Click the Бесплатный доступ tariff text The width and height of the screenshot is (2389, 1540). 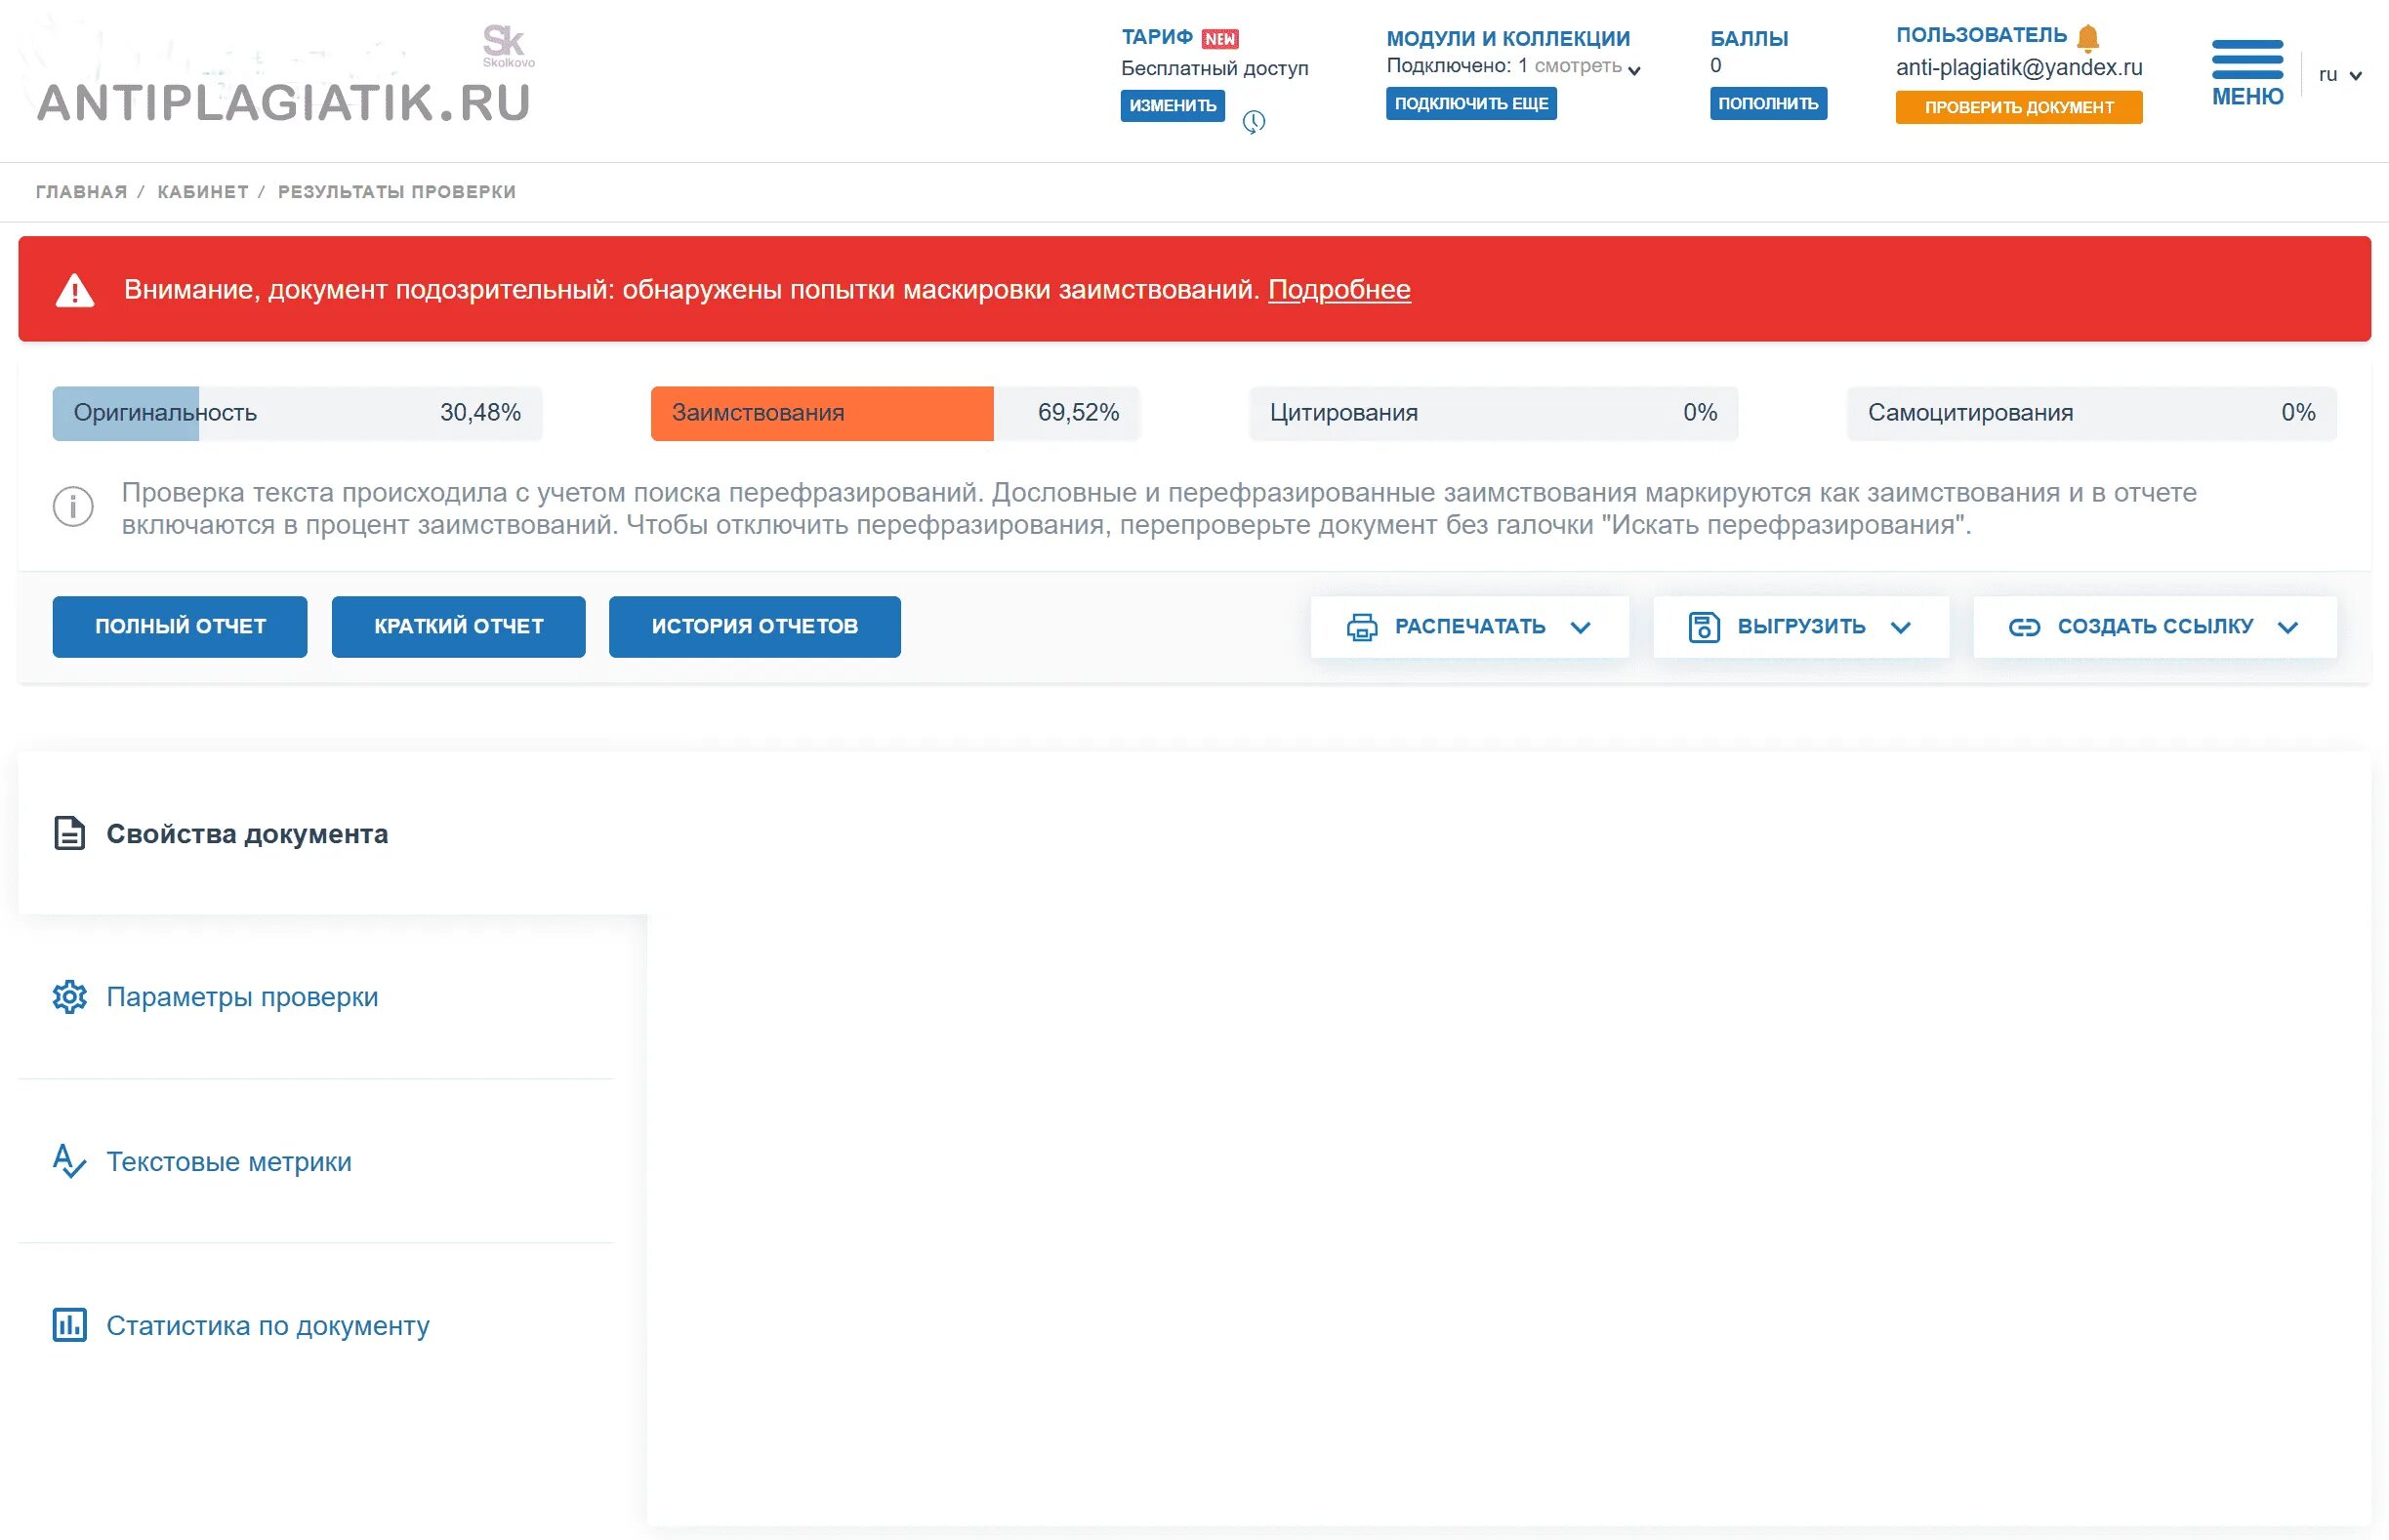[1215, 69]
